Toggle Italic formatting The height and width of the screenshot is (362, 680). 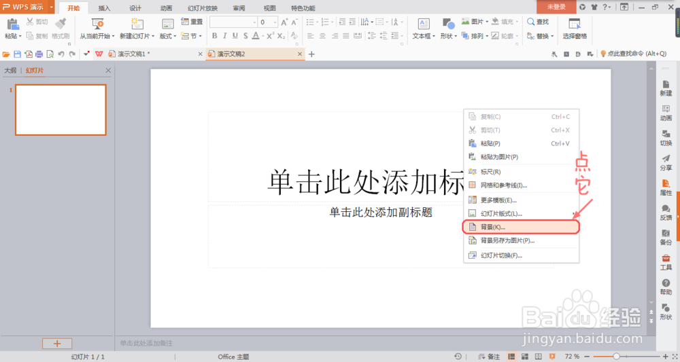[x=224, y=36]
